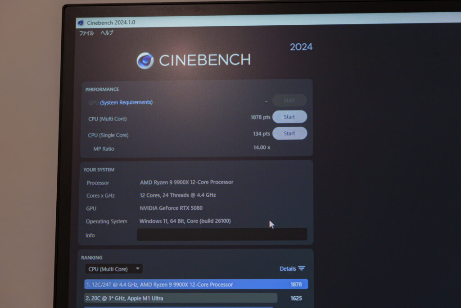
Task: Start the CPU (Multi Core) benchmark
Action: [289, 117]
